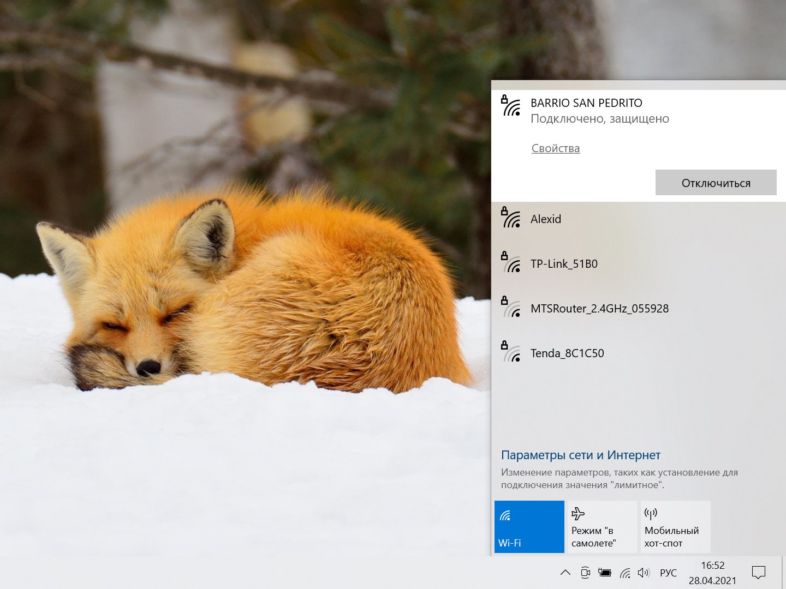Select the Alexid network name
Viewport: 786px width, 589px height.
click(546, 219)
